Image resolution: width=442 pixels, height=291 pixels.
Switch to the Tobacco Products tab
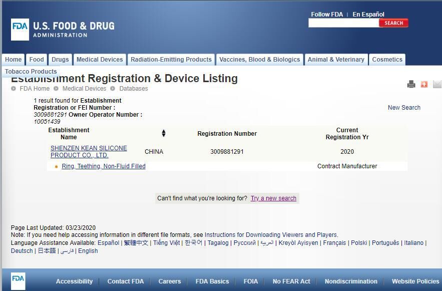pos(31,72)
